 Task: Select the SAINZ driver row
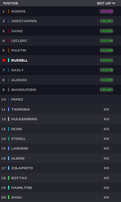60,31
